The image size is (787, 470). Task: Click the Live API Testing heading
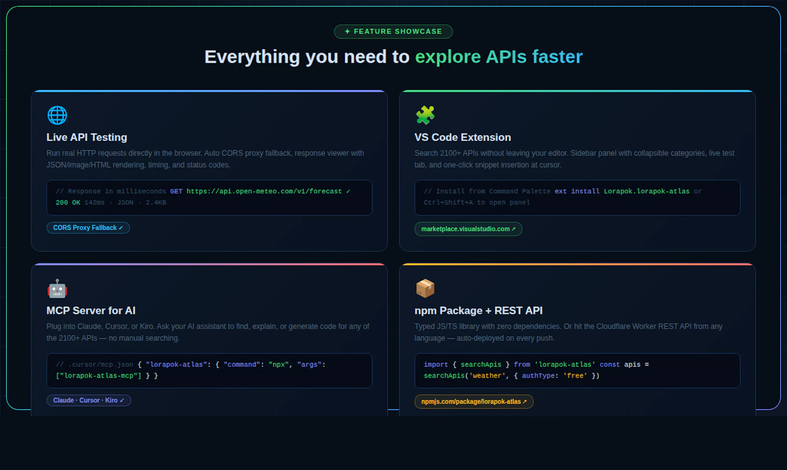tap(87, 138)
